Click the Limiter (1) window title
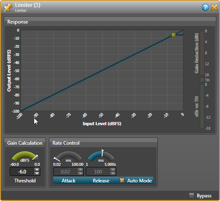Viewport: 220px width, 201px height. (x=28, y=5)
